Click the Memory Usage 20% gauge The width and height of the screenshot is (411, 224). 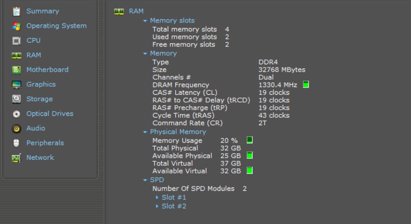tap(250, 140)
